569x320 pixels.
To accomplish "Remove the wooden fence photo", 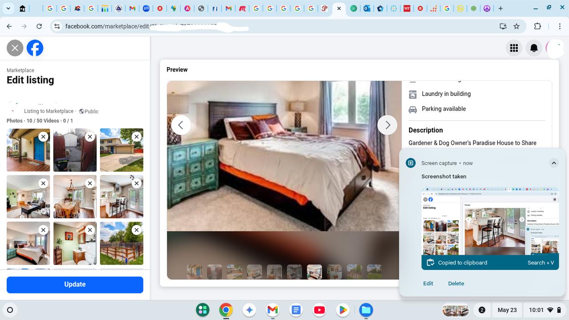I will point(136,230).
